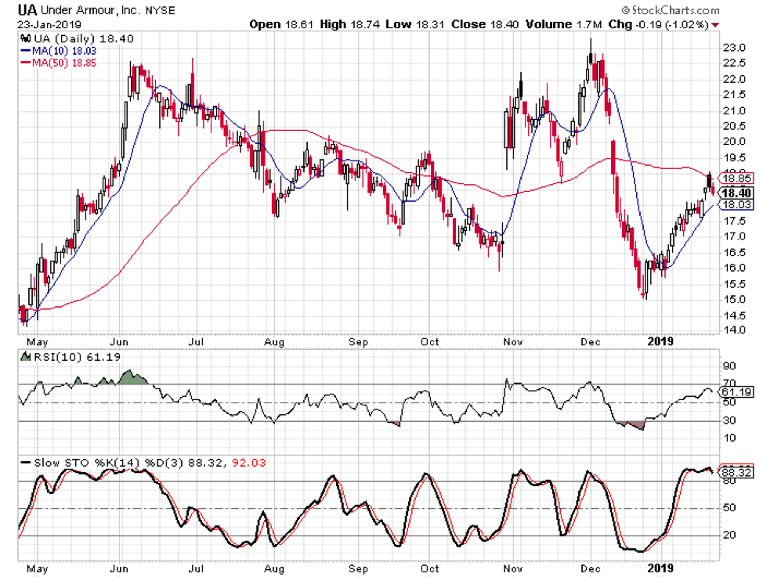
Task: Click the 'RSI(10) 61.19' indicator title
Action: (x=76, y=357)
